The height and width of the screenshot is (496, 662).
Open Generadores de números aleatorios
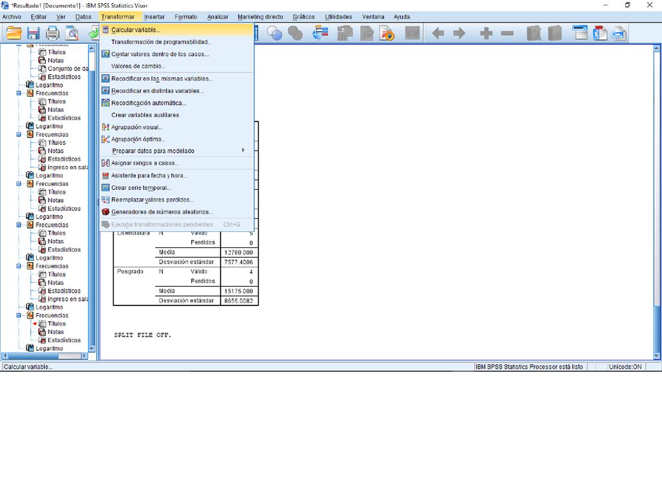(x=177, y=212)
